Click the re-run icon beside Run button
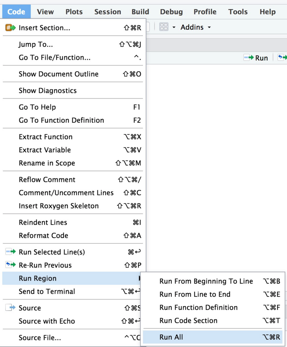 [282, 58]
